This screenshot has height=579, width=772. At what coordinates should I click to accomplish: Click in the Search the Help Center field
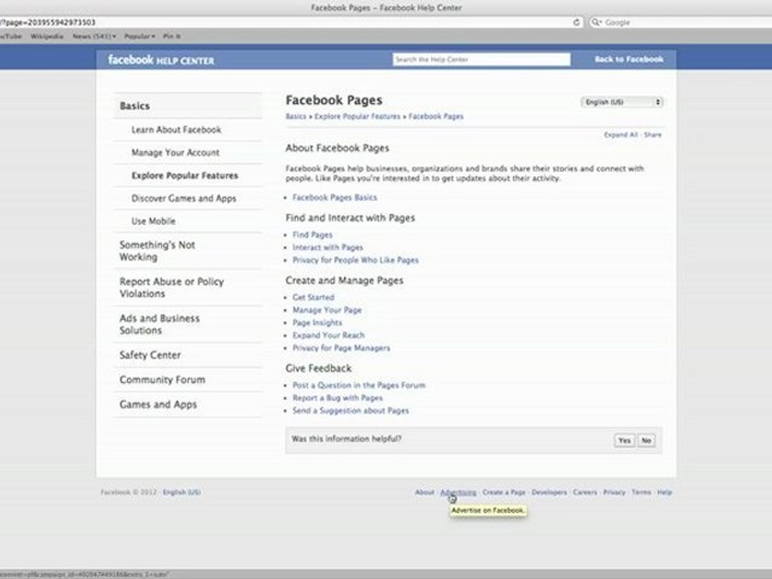point(482,59)
